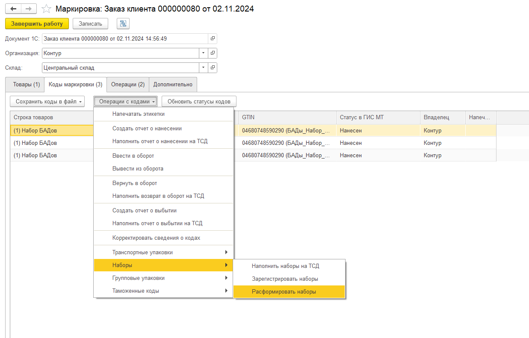Click the Документ 1С input field
The width and height of the screenshot is (529, 338).
(124, 39)
